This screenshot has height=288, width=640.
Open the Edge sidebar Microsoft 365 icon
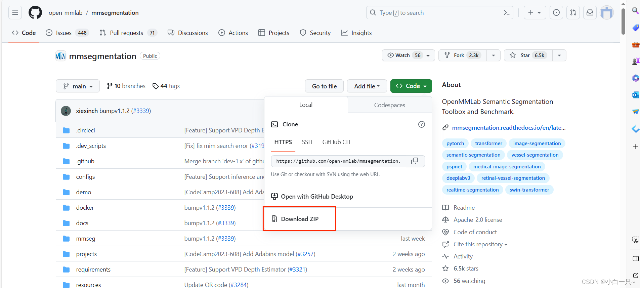click(635, 78)
